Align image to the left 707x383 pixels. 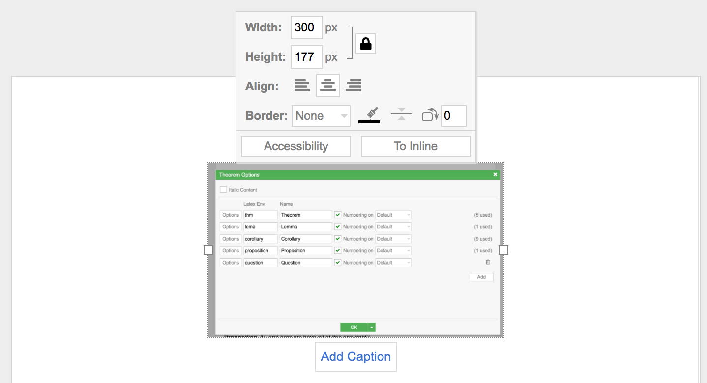pyautogui.click(x=302, y=85)
